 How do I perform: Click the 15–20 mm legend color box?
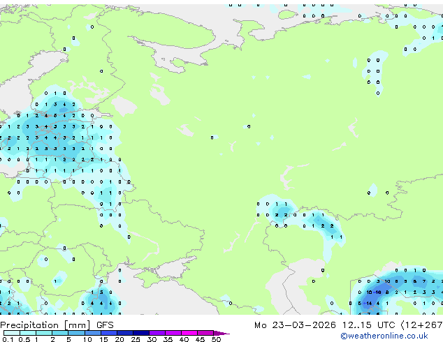click(x=108, y=333)
